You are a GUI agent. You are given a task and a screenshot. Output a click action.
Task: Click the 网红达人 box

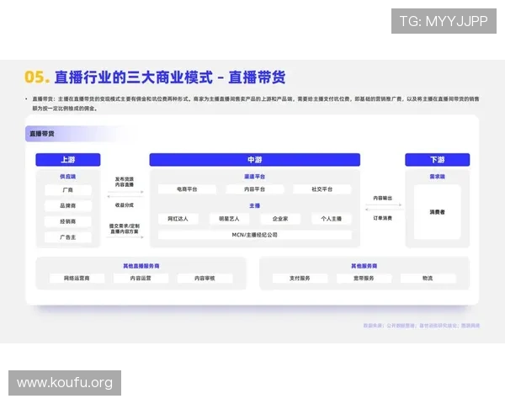[178, 219]
